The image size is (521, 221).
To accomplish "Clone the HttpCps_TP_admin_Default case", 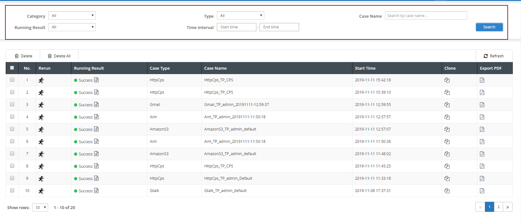I will click(447, 178).
